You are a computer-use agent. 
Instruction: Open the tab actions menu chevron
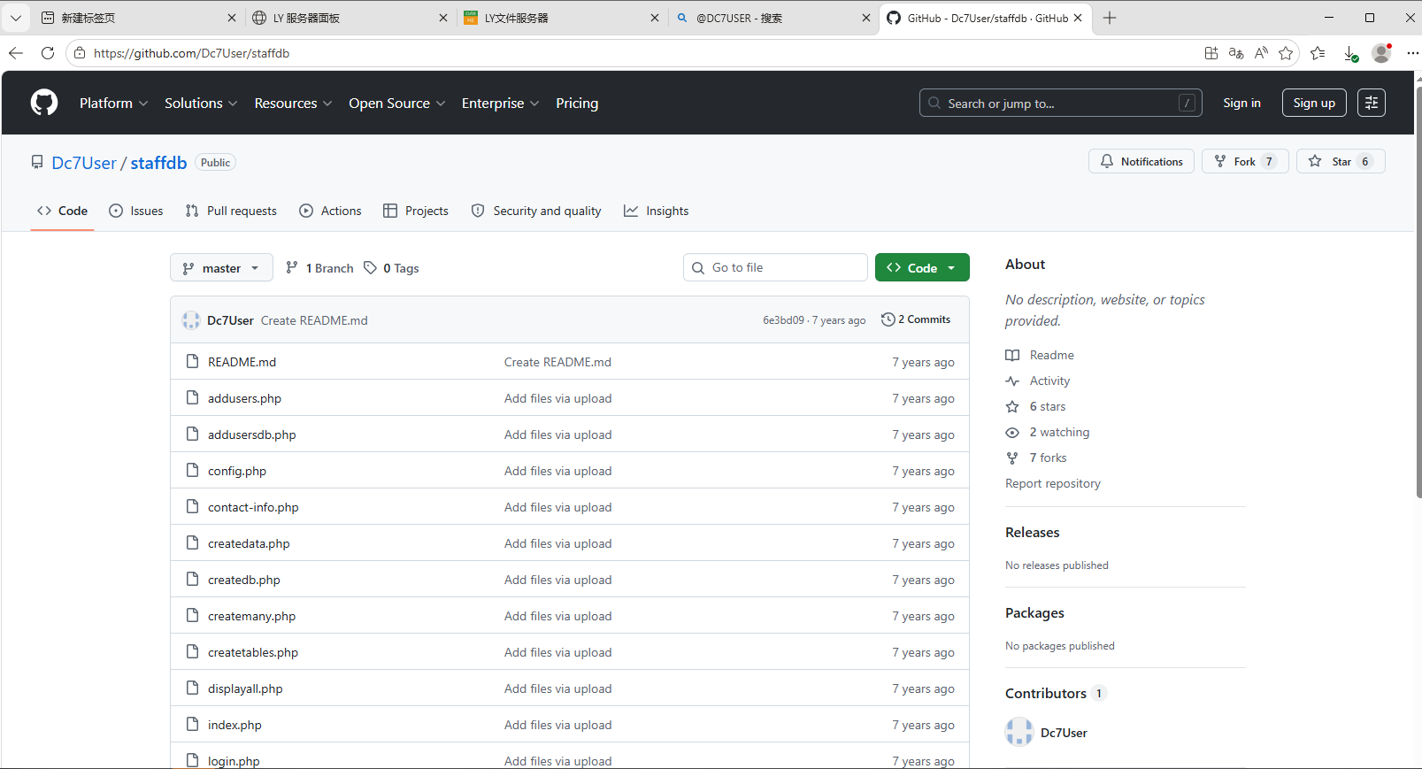(16, 18)
